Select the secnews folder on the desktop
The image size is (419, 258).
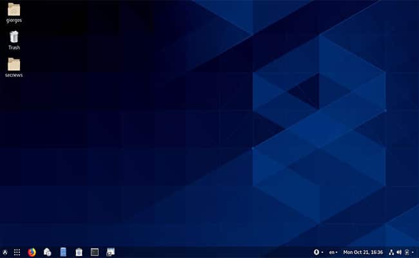[x=14, y=64]
